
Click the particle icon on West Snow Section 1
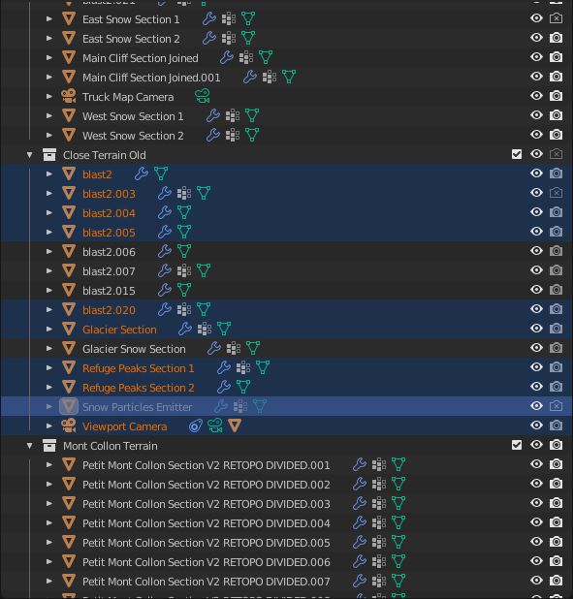(x=233, y=115)
